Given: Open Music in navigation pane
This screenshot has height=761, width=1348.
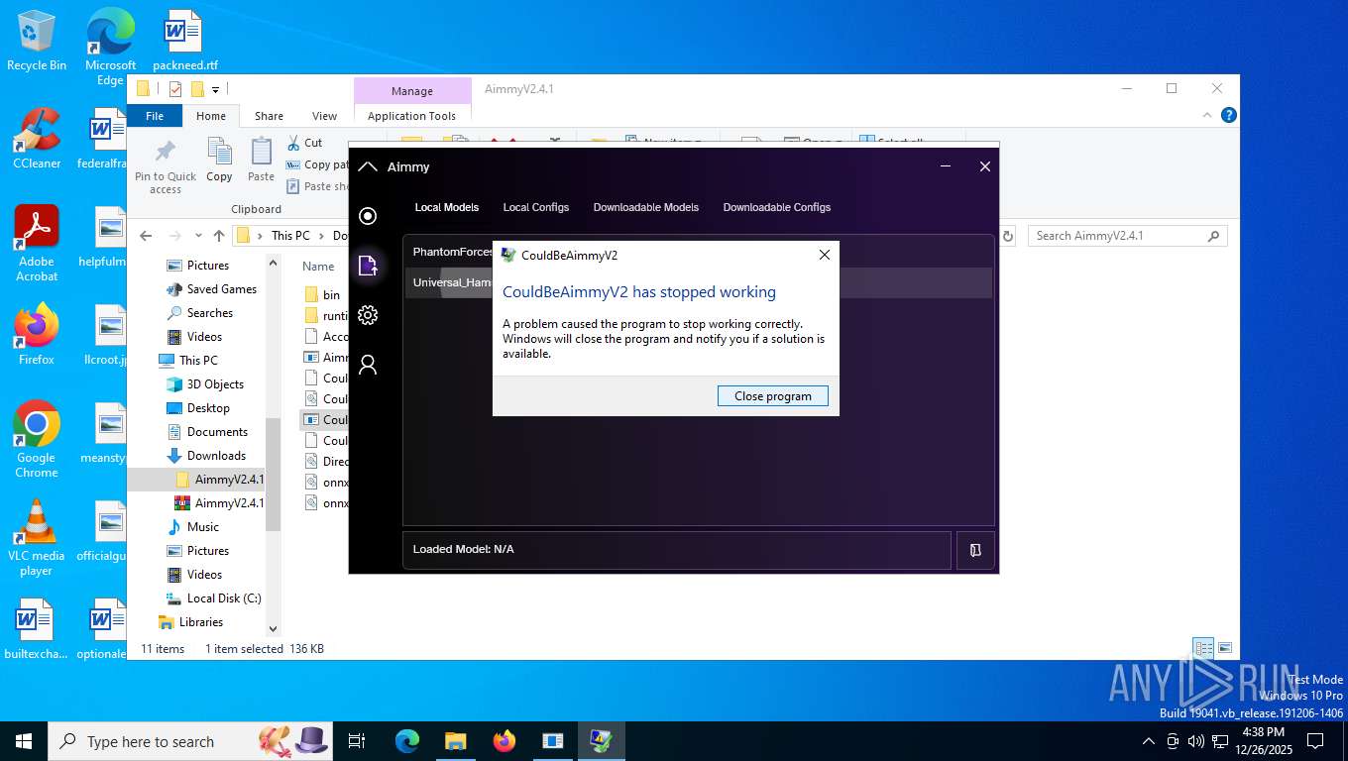Looking at the screenshot, I should coord(192,527).
